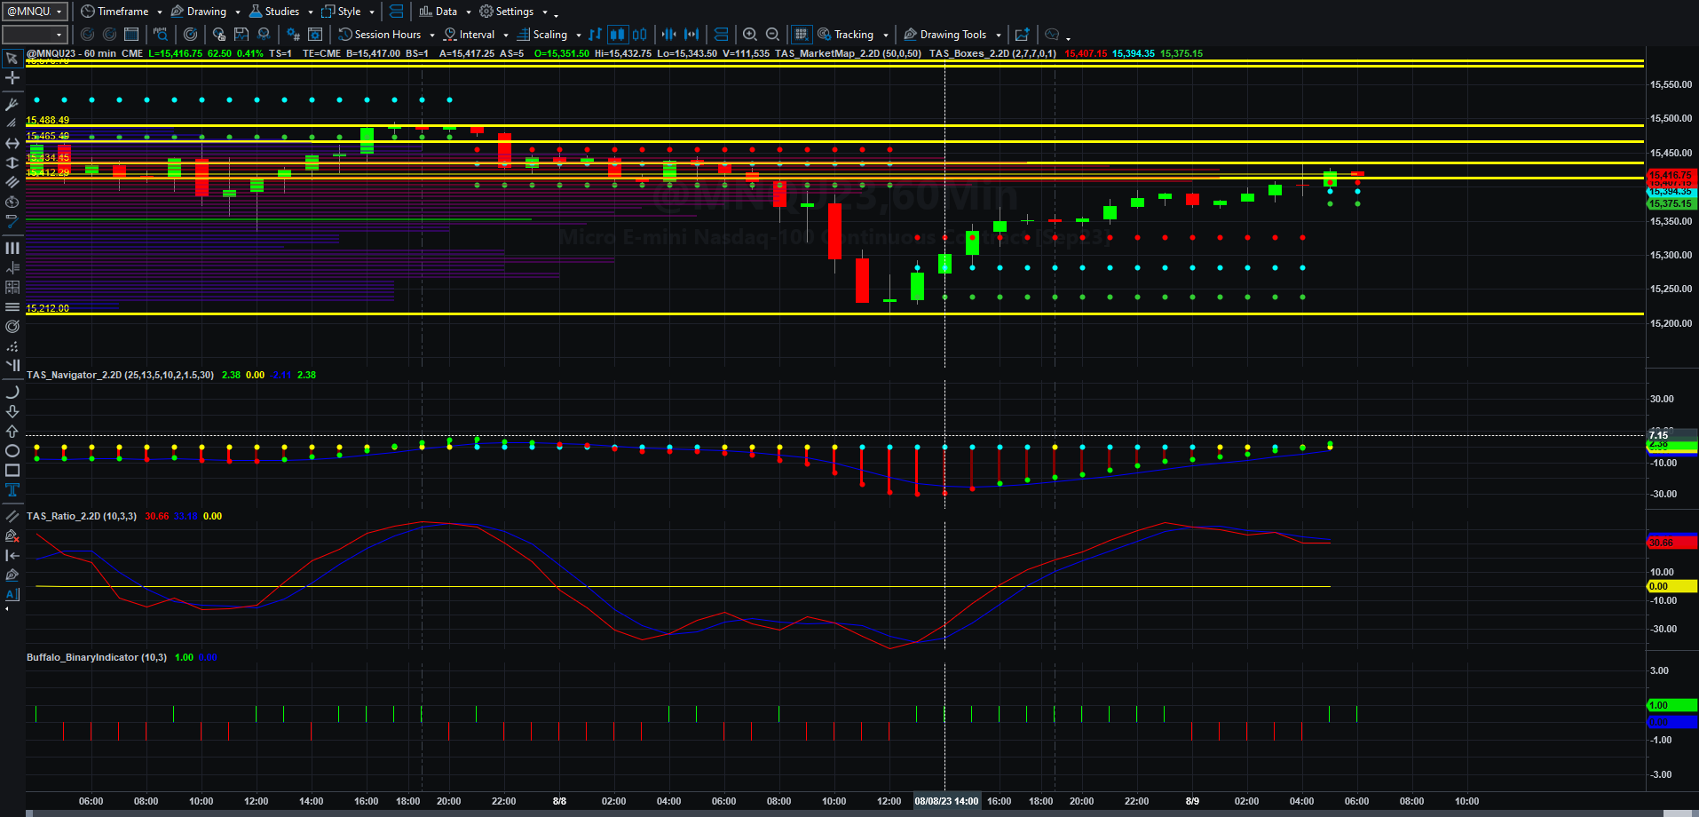Select the OHLC bar chart style icon

(595, 35)
